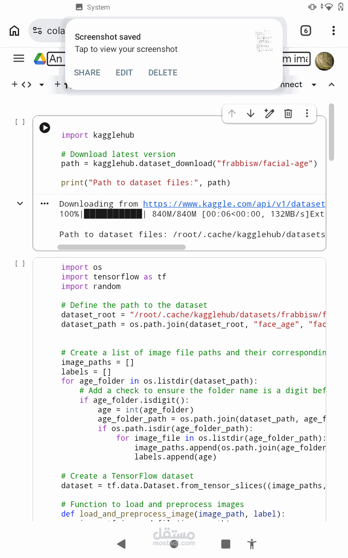
Task: Click 'Create a TensorFlow dataset' comment
Action: 127,476
